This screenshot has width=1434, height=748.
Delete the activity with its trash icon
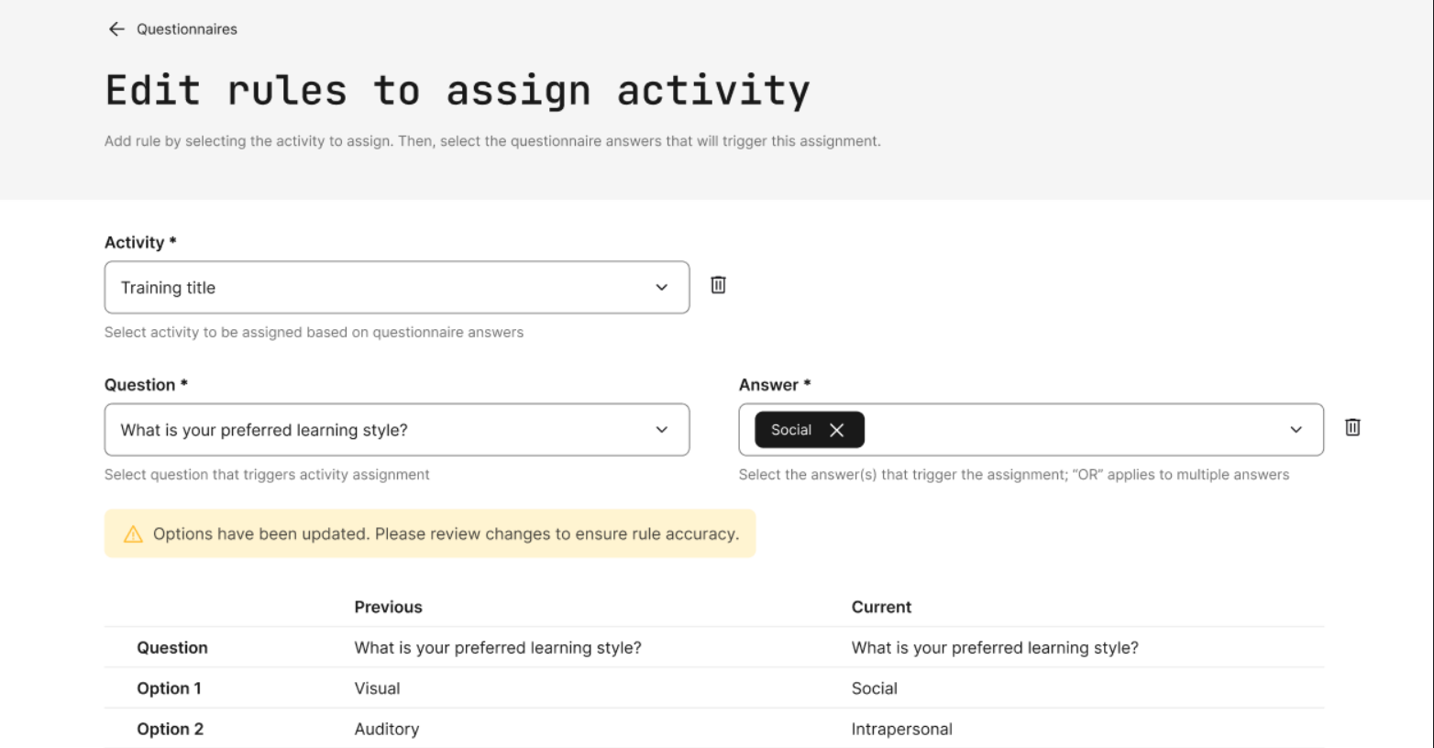(x=718, y=285)
